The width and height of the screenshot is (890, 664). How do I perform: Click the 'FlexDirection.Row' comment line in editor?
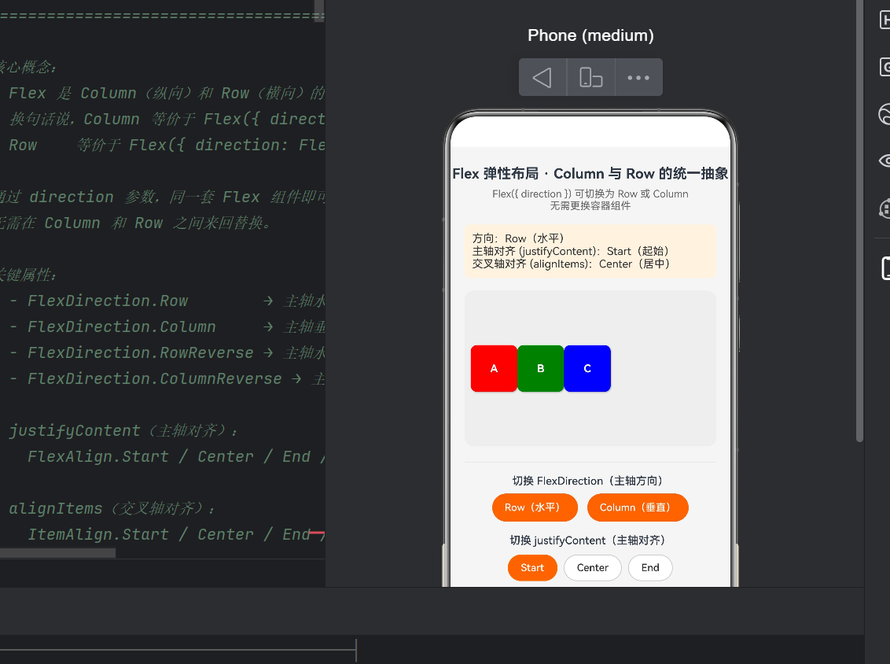coord(167,301)
